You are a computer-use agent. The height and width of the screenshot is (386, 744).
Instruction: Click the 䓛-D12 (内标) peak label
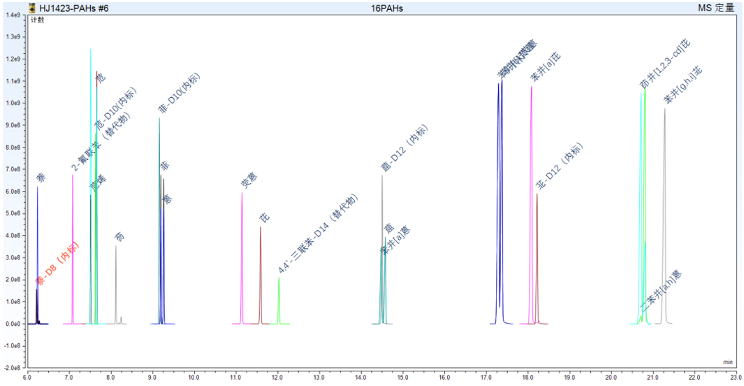[404, 148]
